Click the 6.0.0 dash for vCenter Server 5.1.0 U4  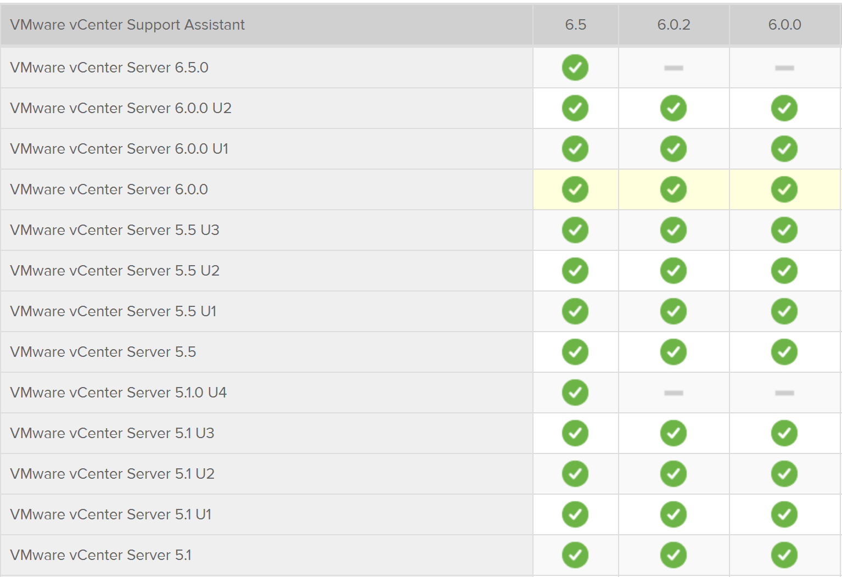point(784,393)
